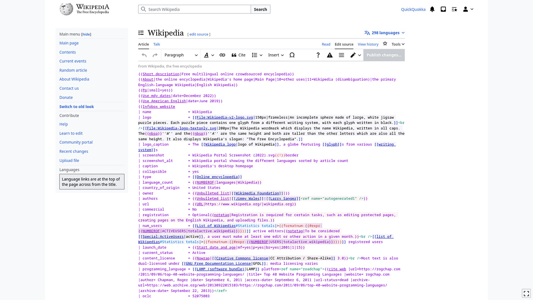Switch editor via the pencil icon
This screenshot has height=300, width=533.
coord(355,55)
